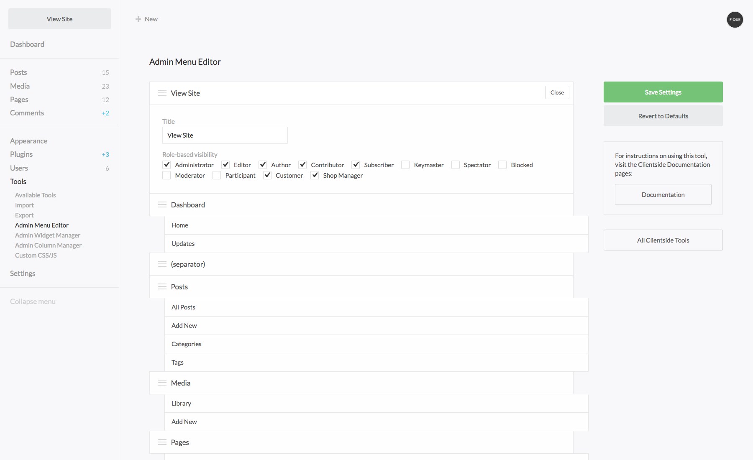
Task: Click the Revert to Defaults button
Action: coord(663,116)
